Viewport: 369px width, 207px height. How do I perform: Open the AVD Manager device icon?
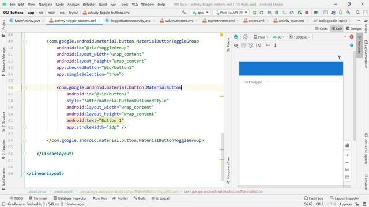[x=341, y=13]
